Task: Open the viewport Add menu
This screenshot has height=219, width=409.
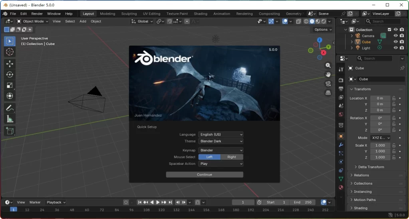Action: pyautogui.click(x=83, y=22)
